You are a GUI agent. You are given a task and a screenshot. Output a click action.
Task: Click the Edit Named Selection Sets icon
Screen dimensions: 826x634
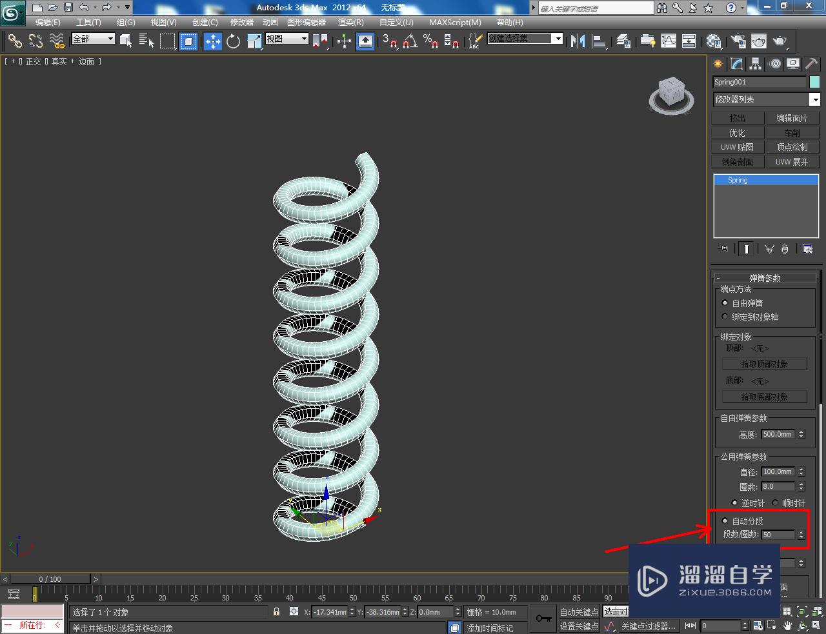point(474,41)
